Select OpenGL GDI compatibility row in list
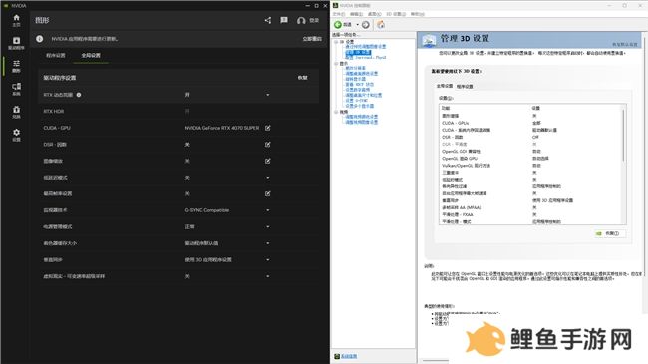Image resolution: width=648 pixels, height=364 pixels. click(x=530, y=151)
